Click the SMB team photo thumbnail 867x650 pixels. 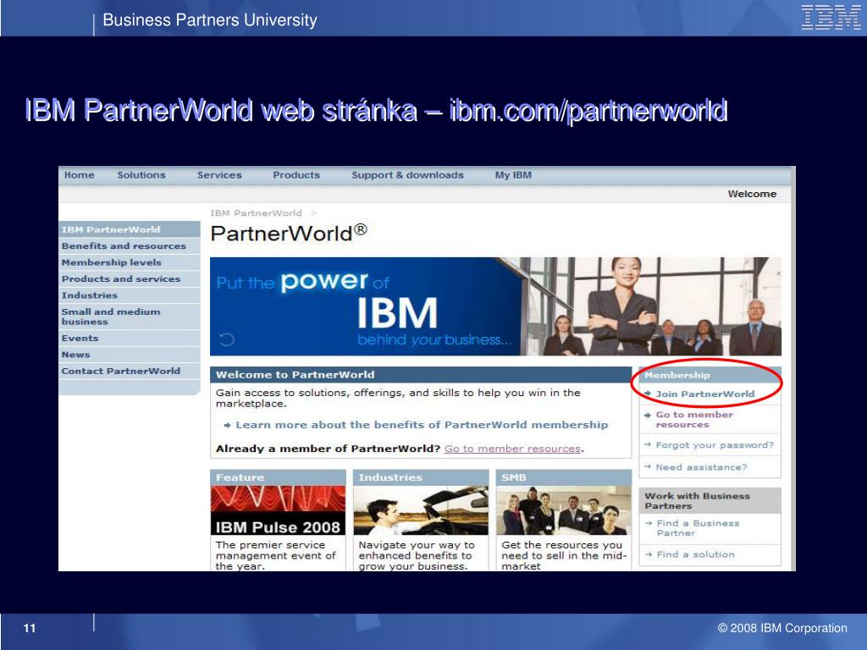point(564,510)
